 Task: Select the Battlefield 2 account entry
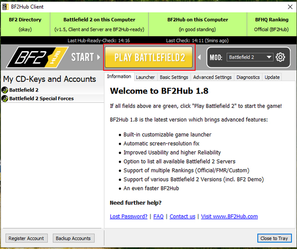pos(53,90)
